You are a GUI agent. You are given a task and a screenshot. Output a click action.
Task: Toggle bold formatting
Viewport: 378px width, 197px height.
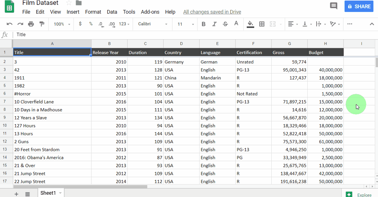tap(204, 24)
